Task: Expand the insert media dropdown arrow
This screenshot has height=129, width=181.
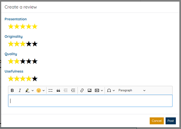Action: 102,91
